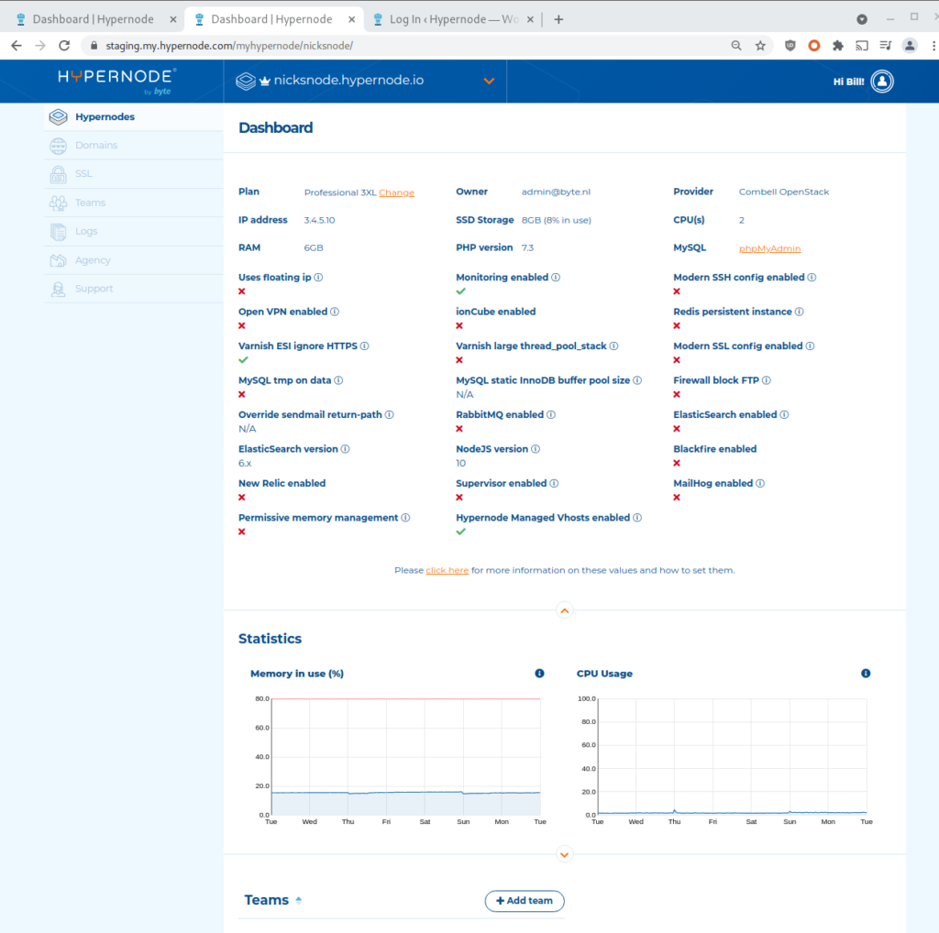This screenshot has width=939, height=933.
Task: Click info icon beside Uses floating ip
Action: click(x=318, y=277)
